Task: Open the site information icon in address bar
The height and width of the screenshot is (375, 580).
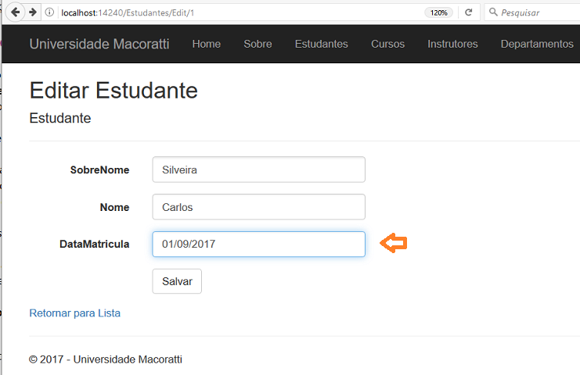Action: point(49,12)
